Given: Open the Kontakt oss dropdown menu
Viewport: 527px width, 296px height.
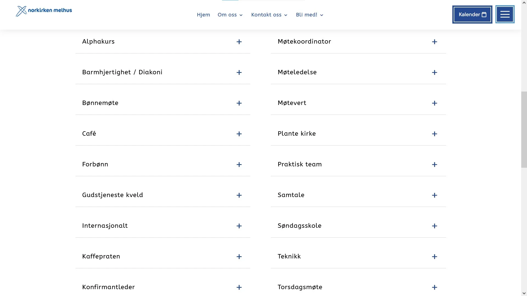Looking at the screenshot, I should (269, 15).
